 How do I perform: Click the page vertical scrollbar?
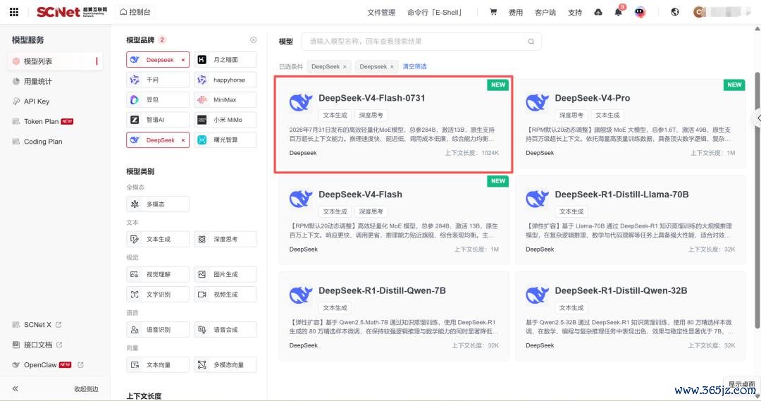pyautogui.click(x=757, y=200)
